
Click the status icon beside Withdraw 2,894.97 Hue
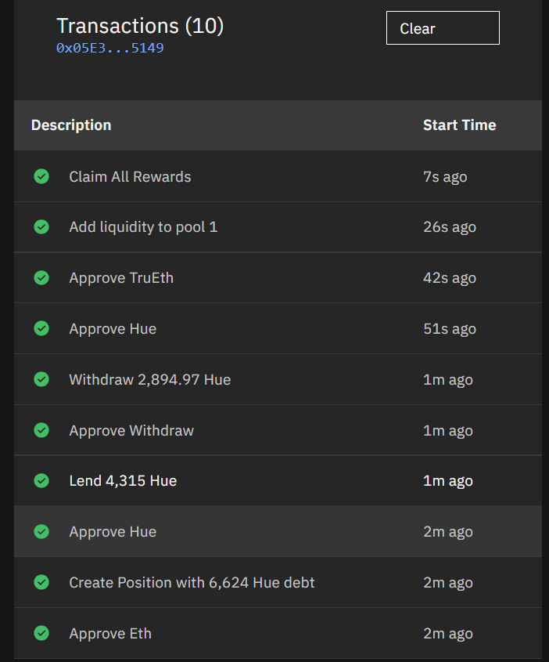(41, 379)
